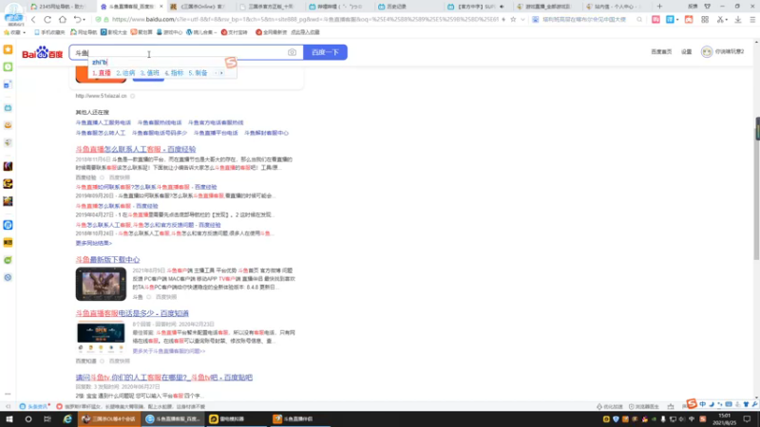The height and width of the screenshot is (427, 760).
Task: Click the camera image-search icon
Action: 292,52
